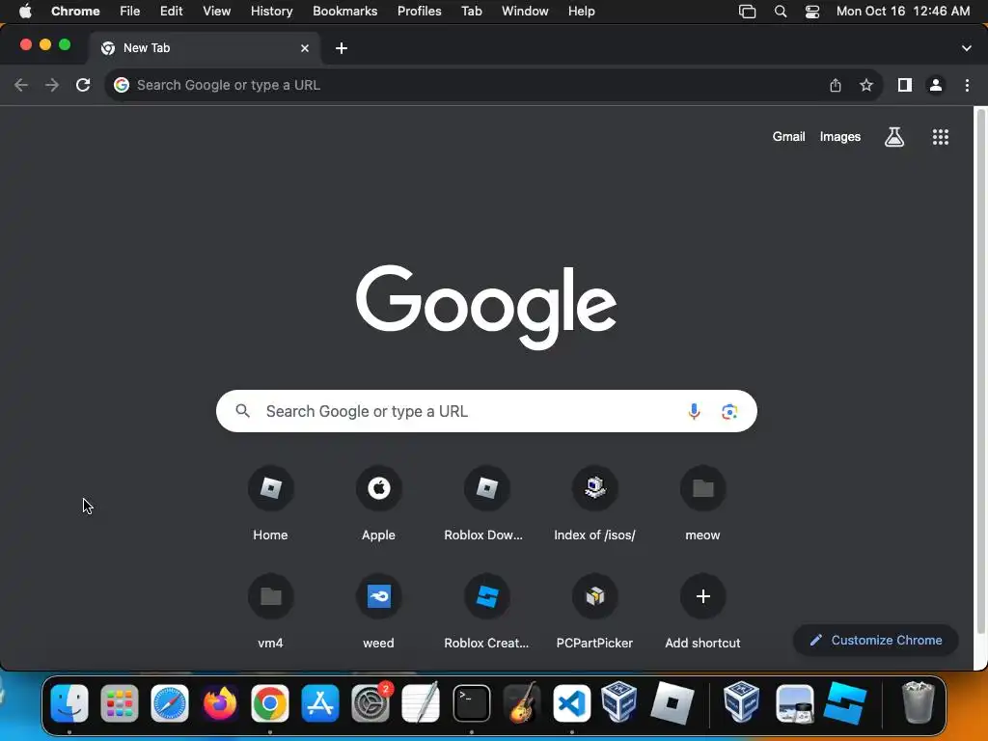
Task: Click the Customize Chrome button
Action: pos(876,641)
